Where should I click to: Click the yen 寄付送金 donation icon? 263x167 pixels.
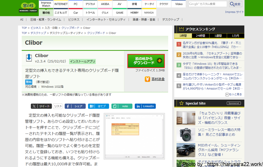pyautogui.click(x=147, y=79)
